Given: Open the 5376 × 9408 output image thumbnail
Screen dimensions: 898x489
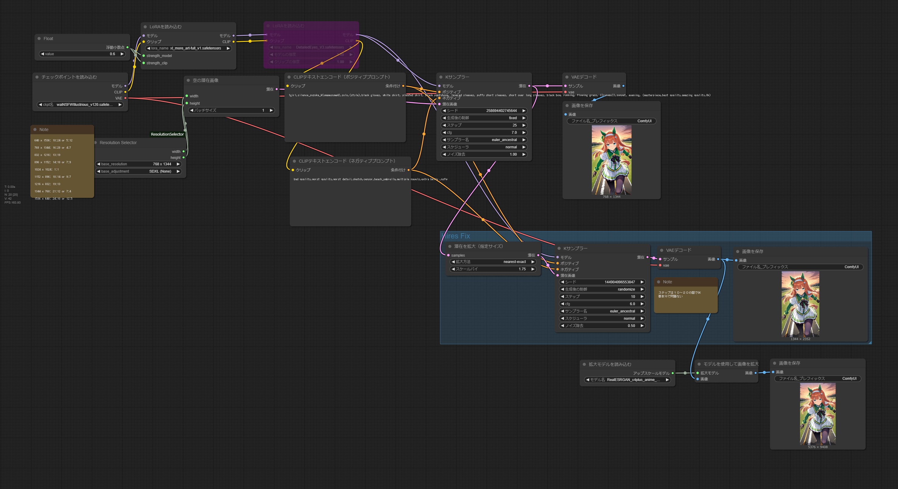Looking at the screenshot, I should click(x=818, y=414).
